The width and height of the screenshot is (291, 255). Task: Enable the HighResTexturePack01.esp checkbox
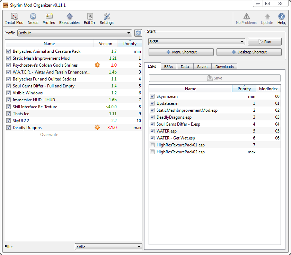pos(152,145)
